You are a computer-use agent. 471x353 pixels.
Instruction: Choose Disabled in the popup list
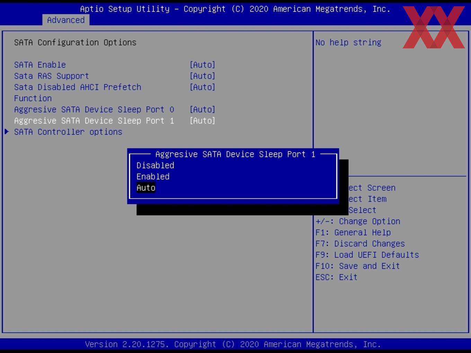click(x=155, y=165)
